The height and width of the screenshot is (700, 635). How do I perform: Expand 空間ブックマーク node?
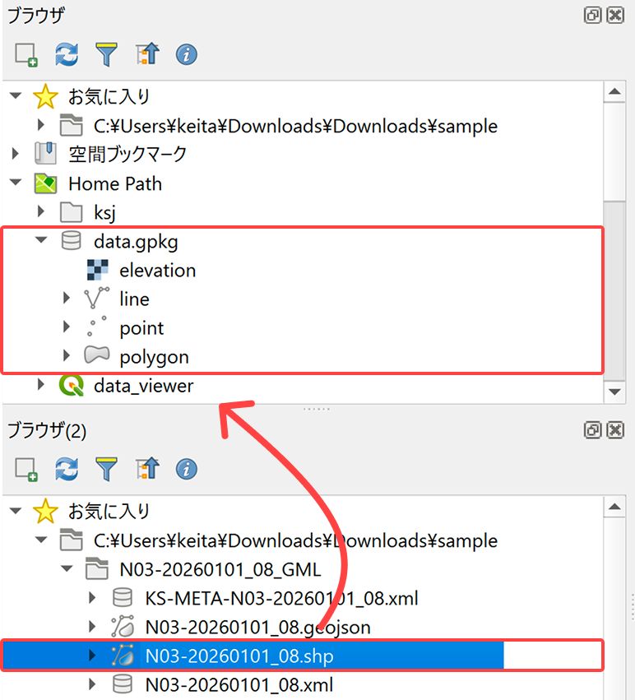pyautogui.click(x=16, y=154)
